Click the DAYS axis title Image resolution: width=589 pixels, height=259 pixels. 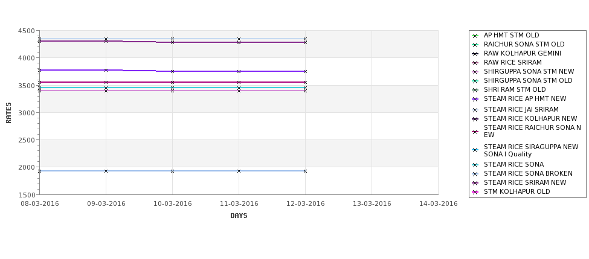(x=239, y=216)
